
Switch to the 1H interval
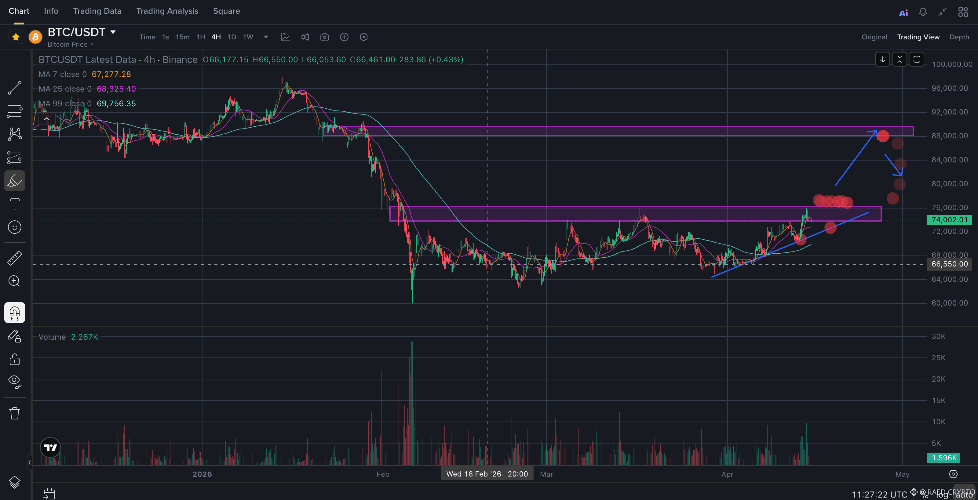pyautogui.click(x=200, y=37)
